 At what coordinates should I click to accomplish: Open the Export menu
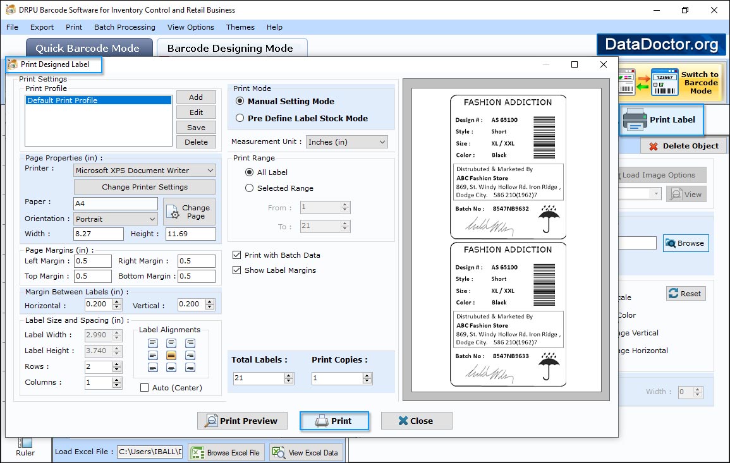tap(42, 27)
